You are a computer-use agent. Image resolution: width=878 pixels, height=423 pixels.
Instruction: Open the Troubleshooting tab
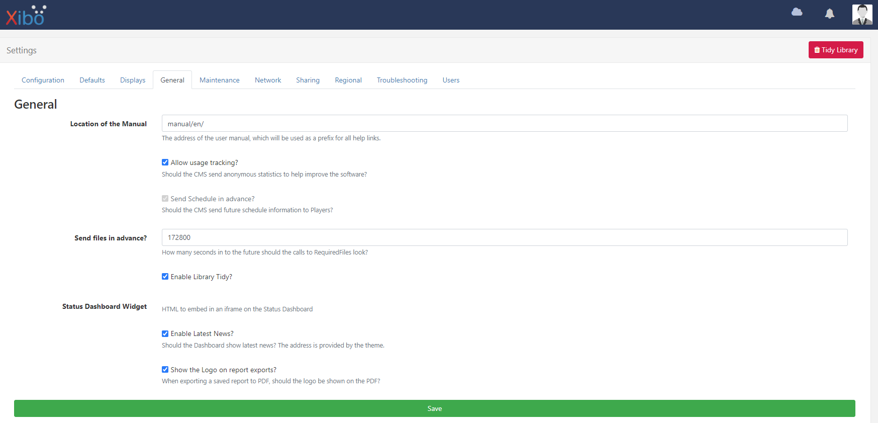(x=402, y=80)
